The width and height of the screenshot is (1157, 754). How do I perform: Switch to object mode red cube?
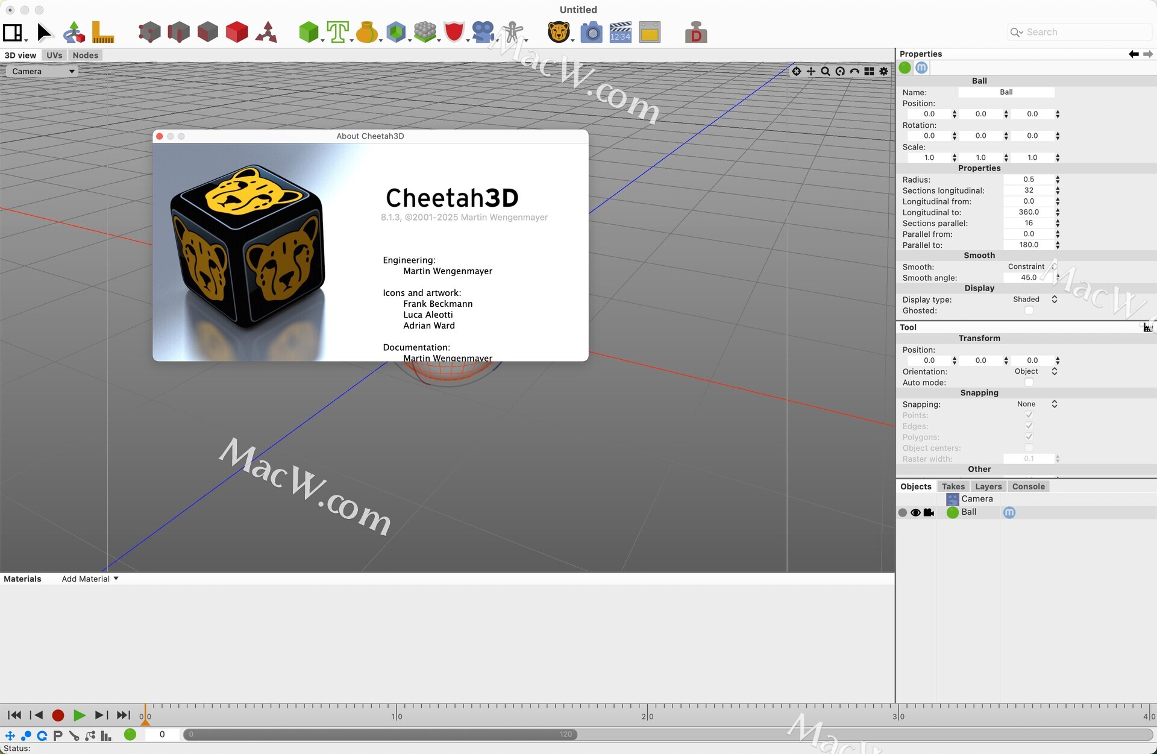click(236, 32)
